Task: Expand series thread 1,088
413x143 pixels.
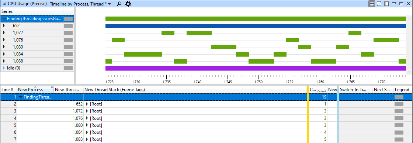Action: coord(4,61)
